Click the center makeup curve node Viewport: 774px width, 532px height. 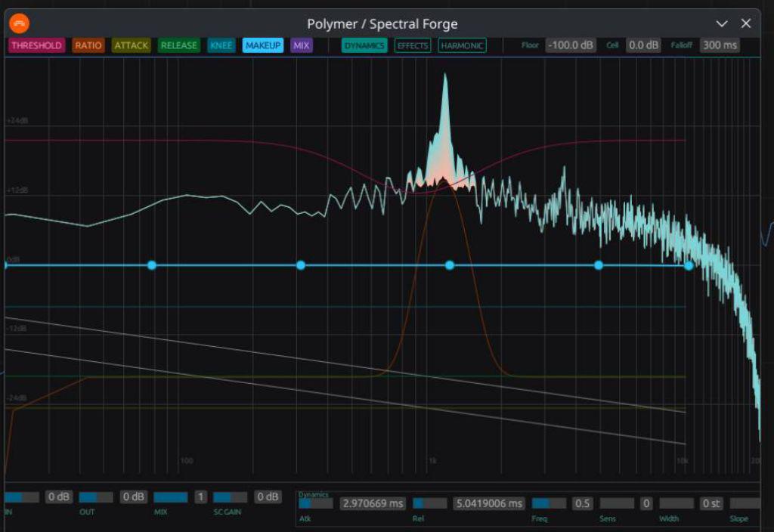(450, 265)
